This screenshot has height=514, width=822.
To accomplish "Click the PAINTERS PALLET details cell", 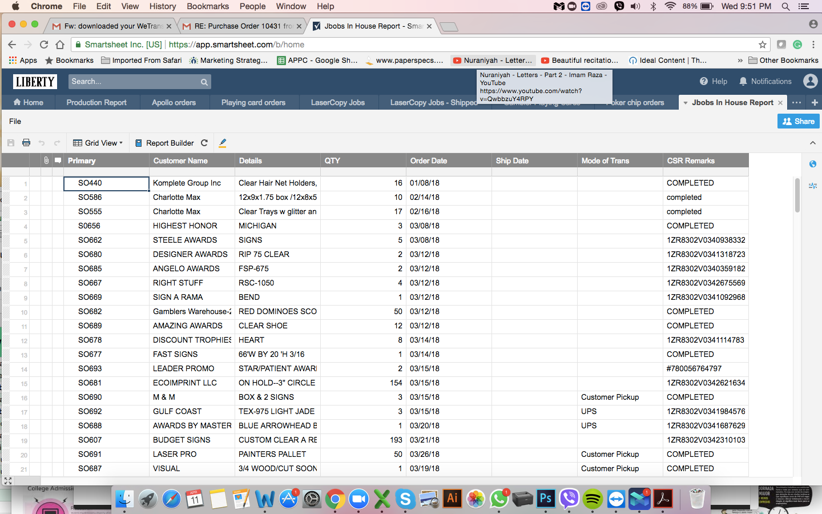I will (x=277, y=455).
